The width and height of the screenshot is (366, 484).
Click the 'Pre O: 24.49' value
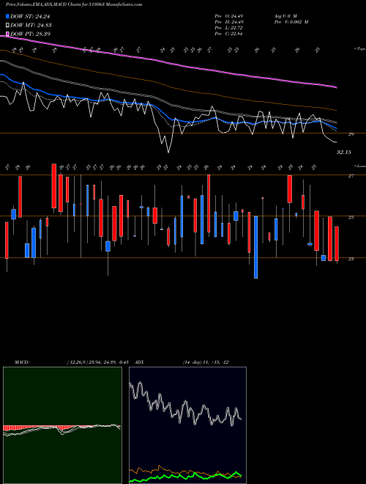[x=228, y=16]
